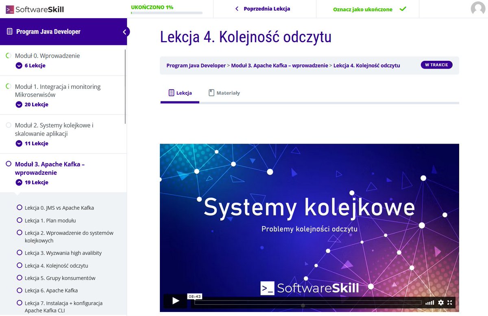The width and height of the screenshot is (488, 316).
Task: Open Moduł 2. Systemy kolejkowe i skalowanie aplikacji
Action: (54, 129)
